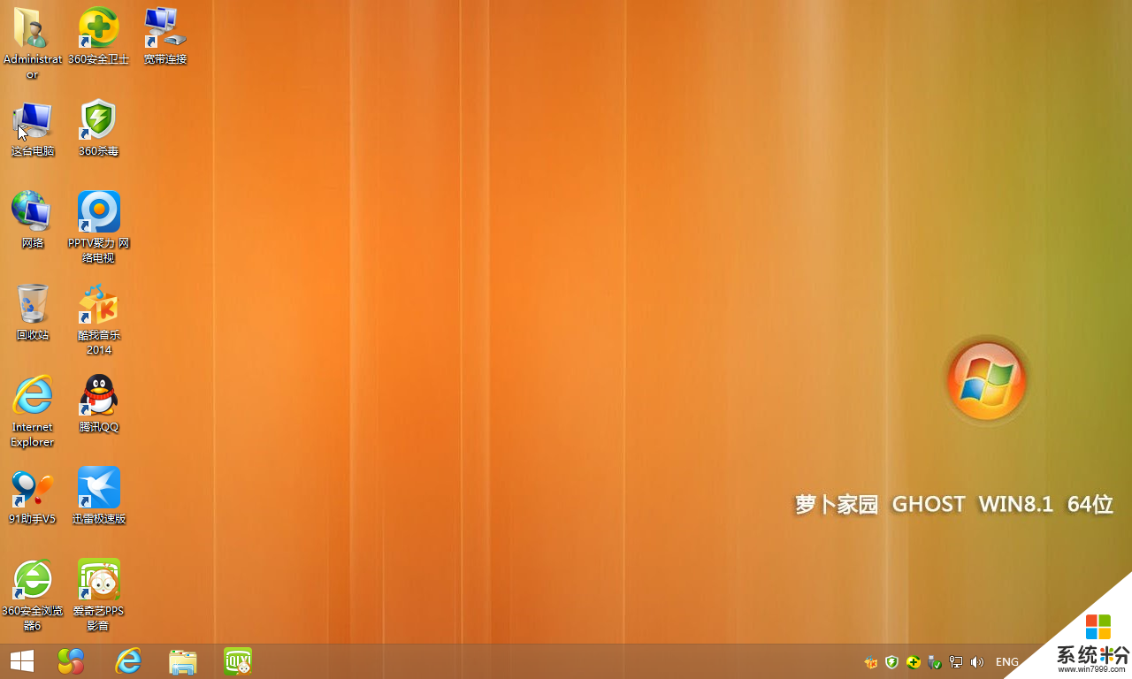1132x679 pixels.
Task: Switch input language via ENG indicator
Action: coord(1006,662)
